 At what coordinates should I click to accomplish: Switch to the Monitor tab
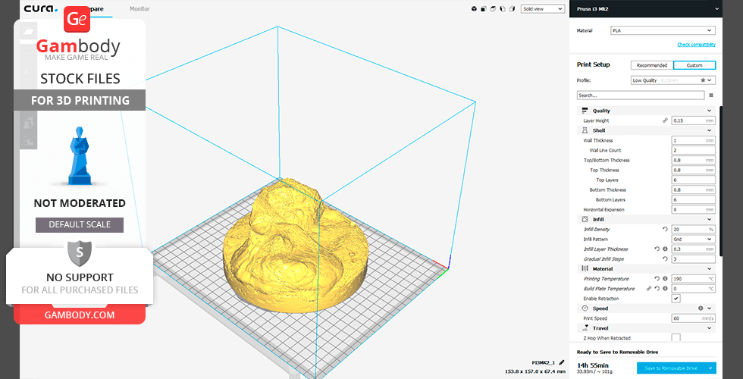coord(140,9)
